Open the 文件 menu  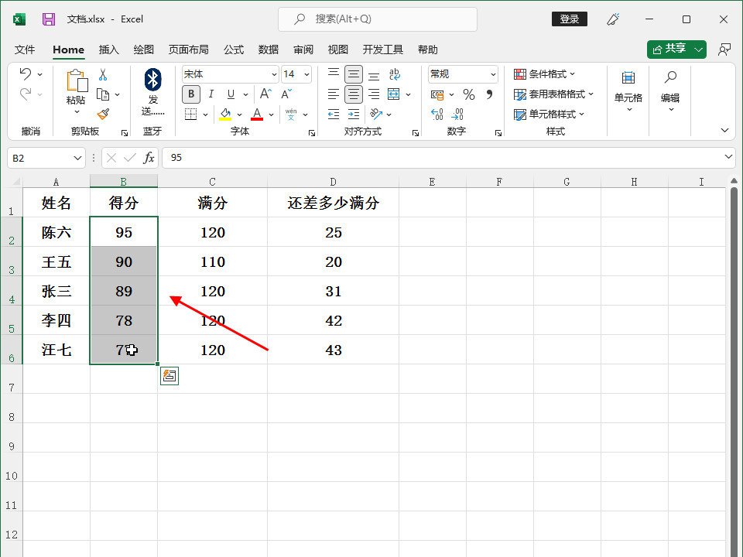point(25,50)
